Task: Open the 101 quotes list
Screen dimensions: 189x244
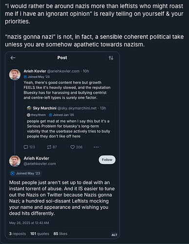Action: pos(40,234)
